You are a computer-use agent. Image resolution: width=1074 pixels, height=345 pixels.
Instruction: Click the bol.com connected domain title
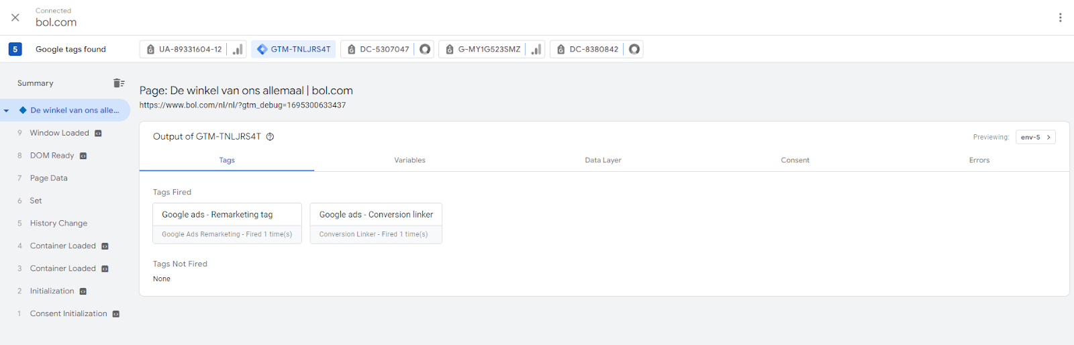(56, 22)
